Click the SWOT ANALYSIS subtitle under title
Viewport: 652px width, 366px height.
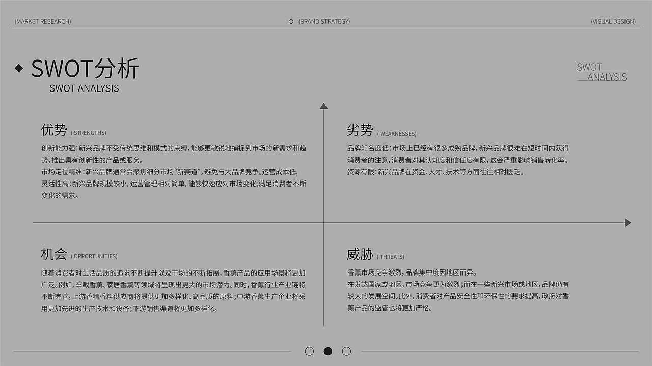84,88
